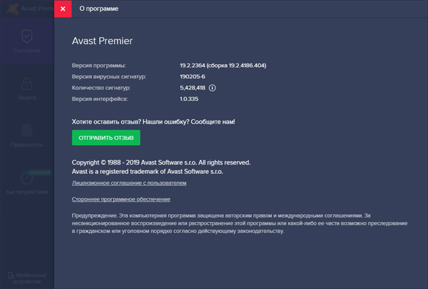Open Лицензионное соглашение с пользователем link
The image size is (428, 289).
click(128, 183)
